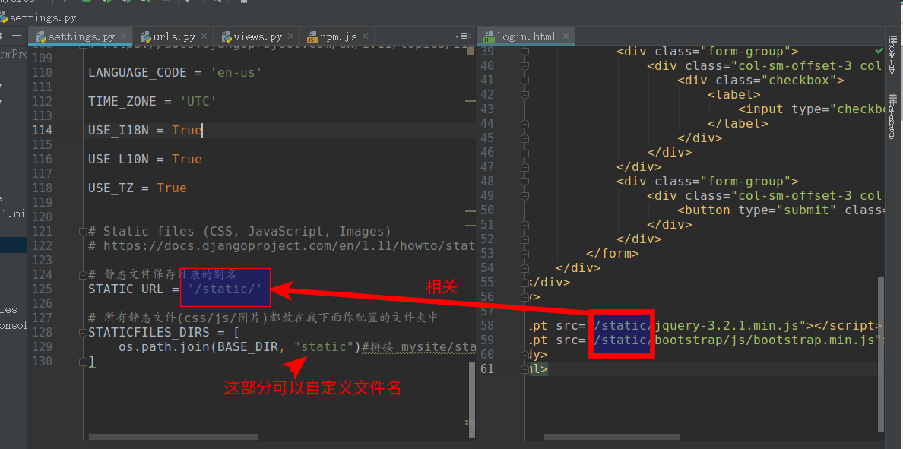
Task: Place cursor on LANGUAGE_CODE line
Action: (x=175, y=72)
